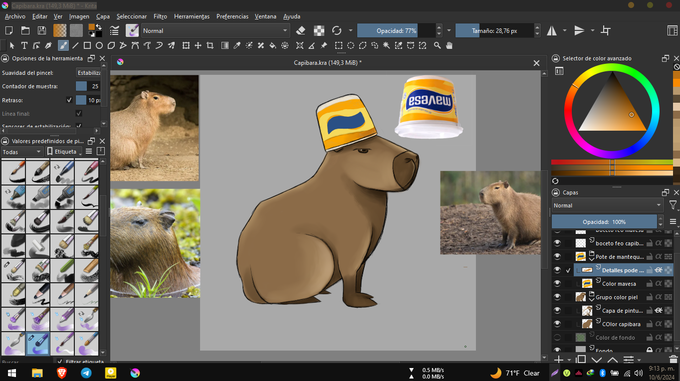Select the Pan hand tool
This screenshot has height=381, width=680.
(450, 45)
